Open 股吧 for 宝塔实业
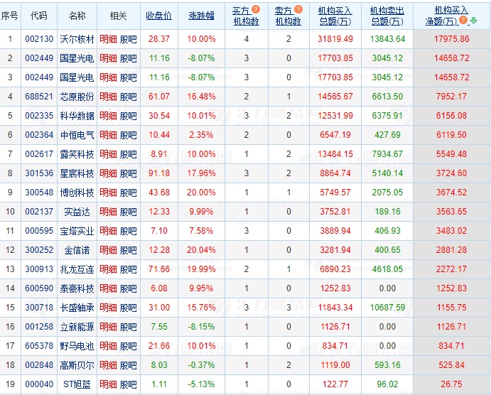491x395 pixels. click(129, 231)
